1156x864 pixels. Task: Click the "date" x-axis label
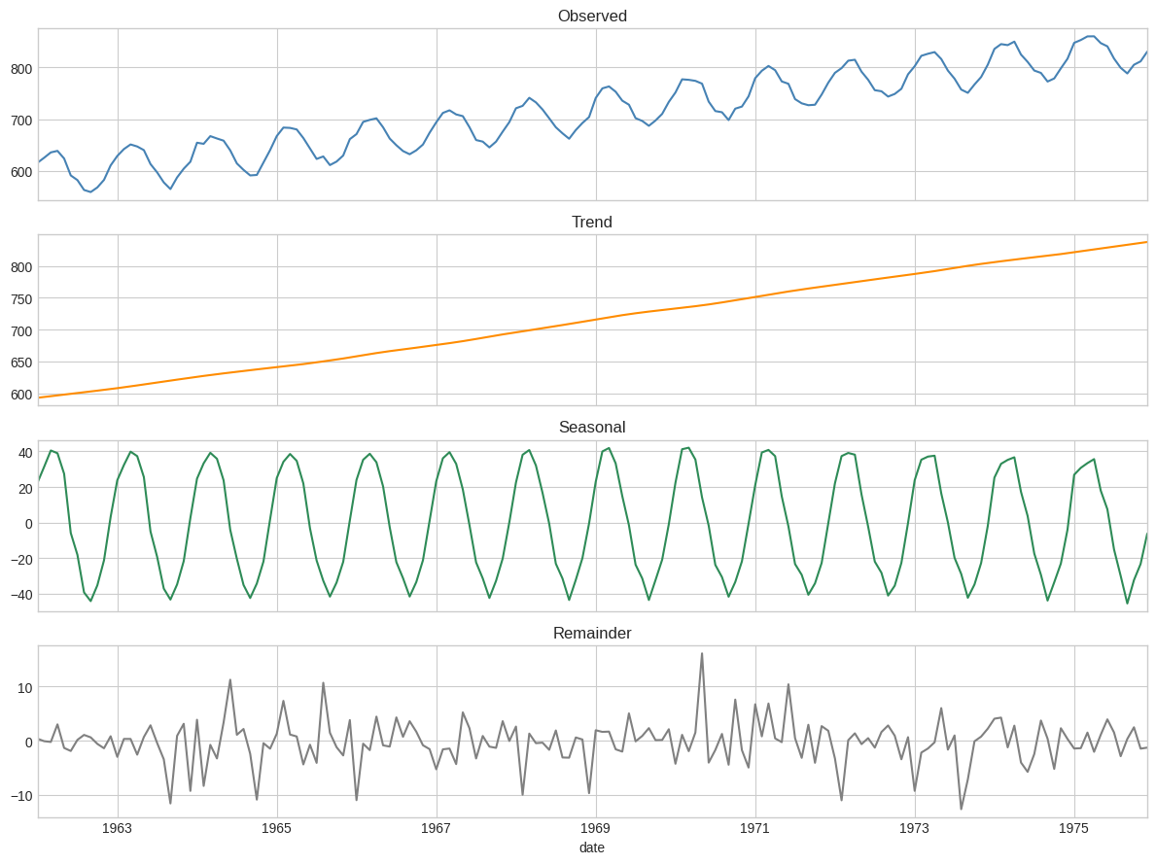coord(592,847)
